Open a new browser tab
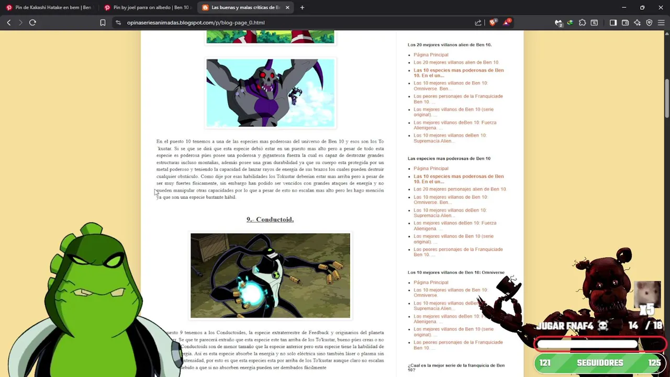 point(302,7)
